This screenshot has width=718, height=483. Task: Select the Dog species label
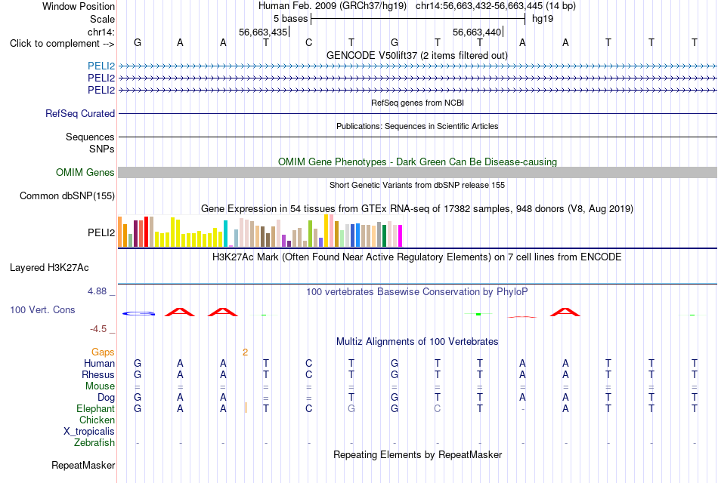pos(106,397)
